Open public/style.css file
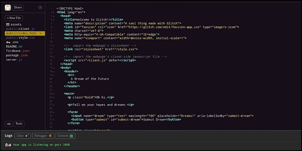302x151 pixels. (x=20, y=38)
